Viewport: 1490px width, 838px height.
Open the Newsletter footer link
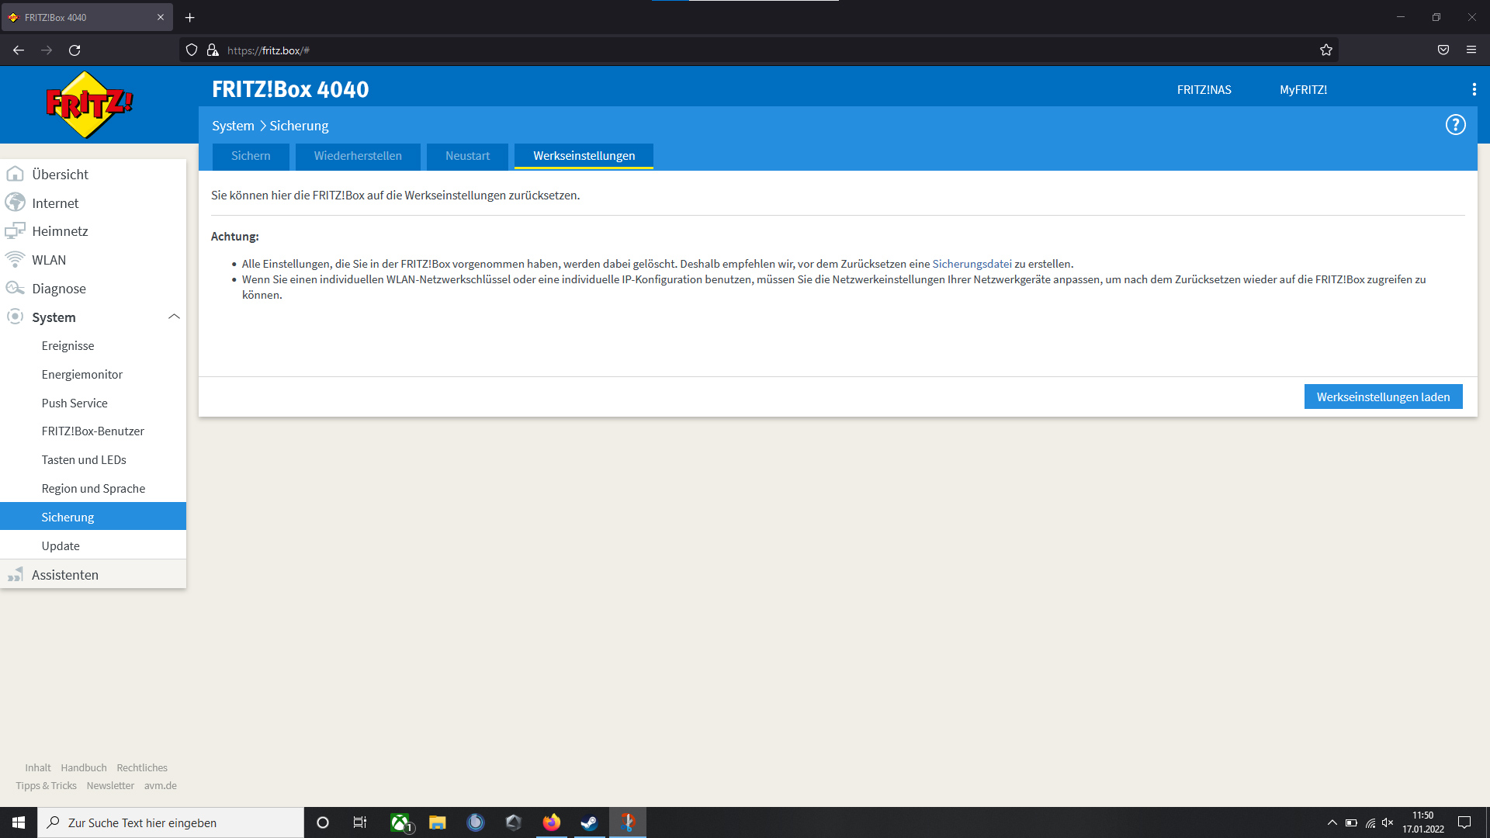[110, 785]
